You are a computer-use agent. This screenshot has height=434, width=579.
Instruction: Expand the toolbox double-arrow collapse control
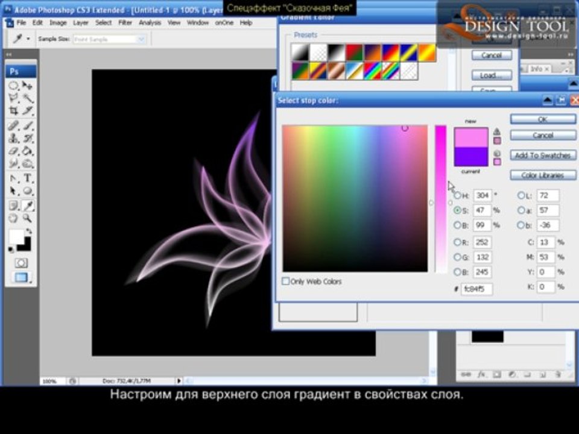[x=9, y=55]
